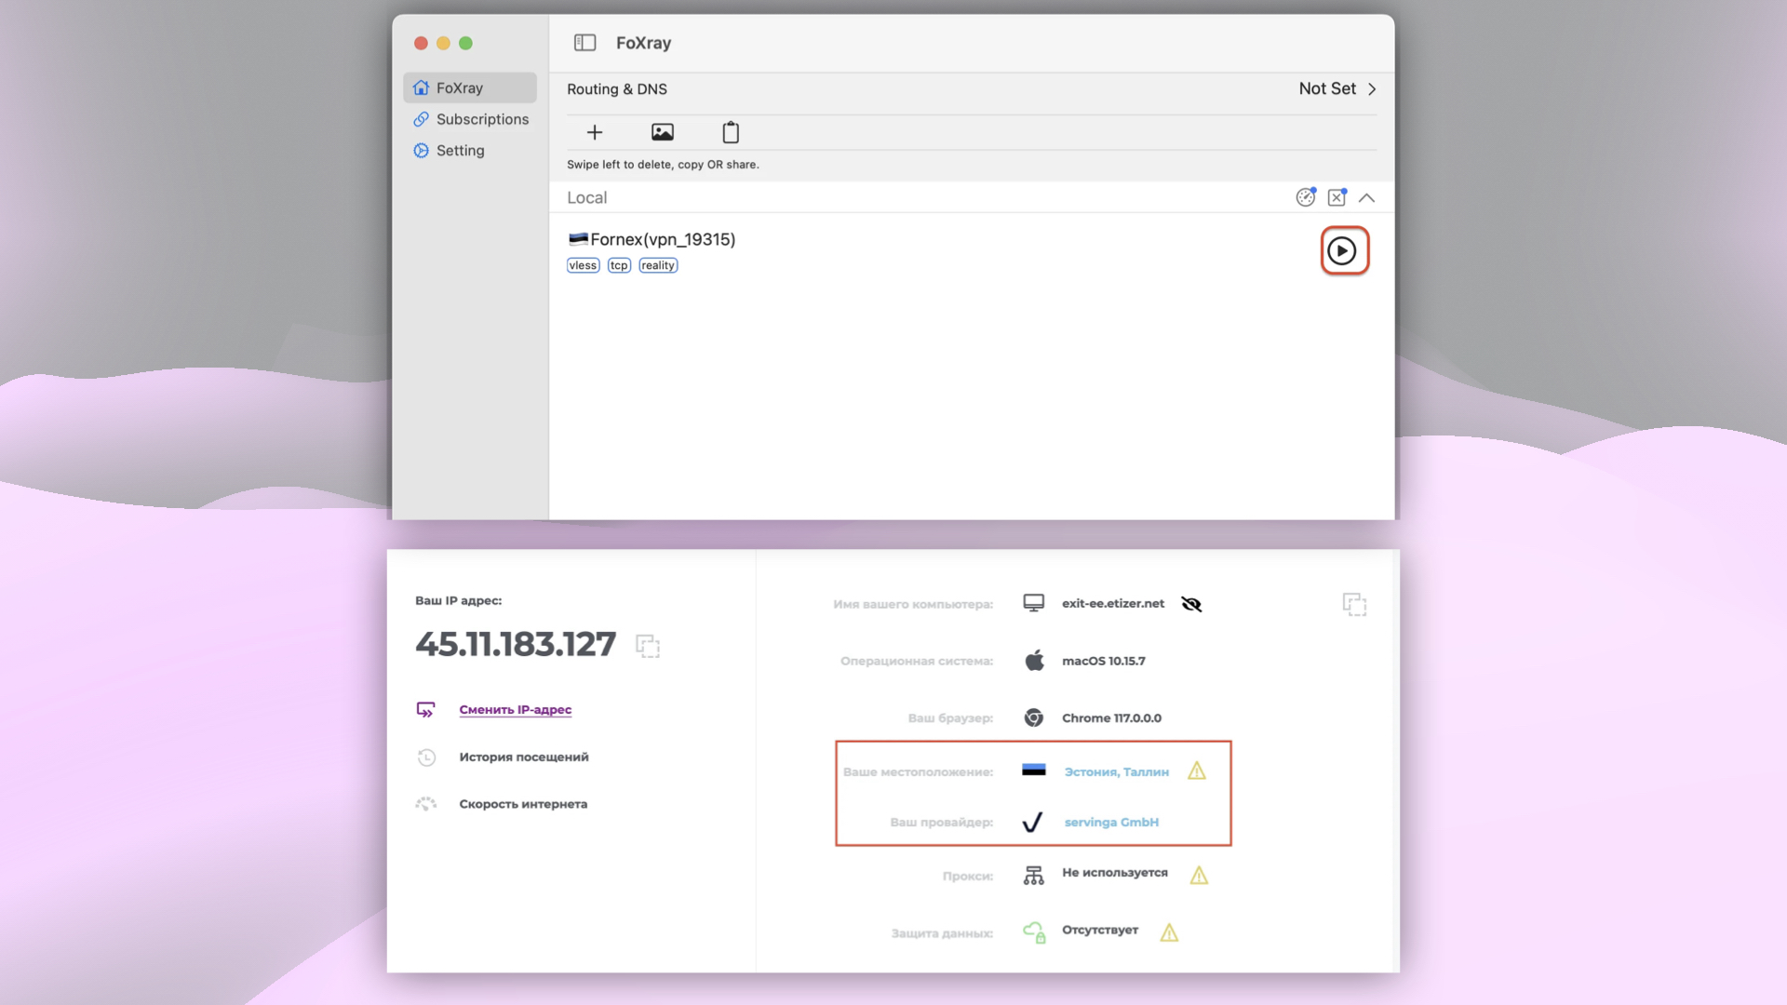Copy the IP address 45.11.183.127 icon
Image resolution: width=1787 pixels, height=1005 pixels.
(x=648, y=646)
